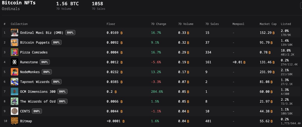This screenshot has height=127, width=302.
Task: Click the CENTS coin avatar
Action: coord(14,111)
